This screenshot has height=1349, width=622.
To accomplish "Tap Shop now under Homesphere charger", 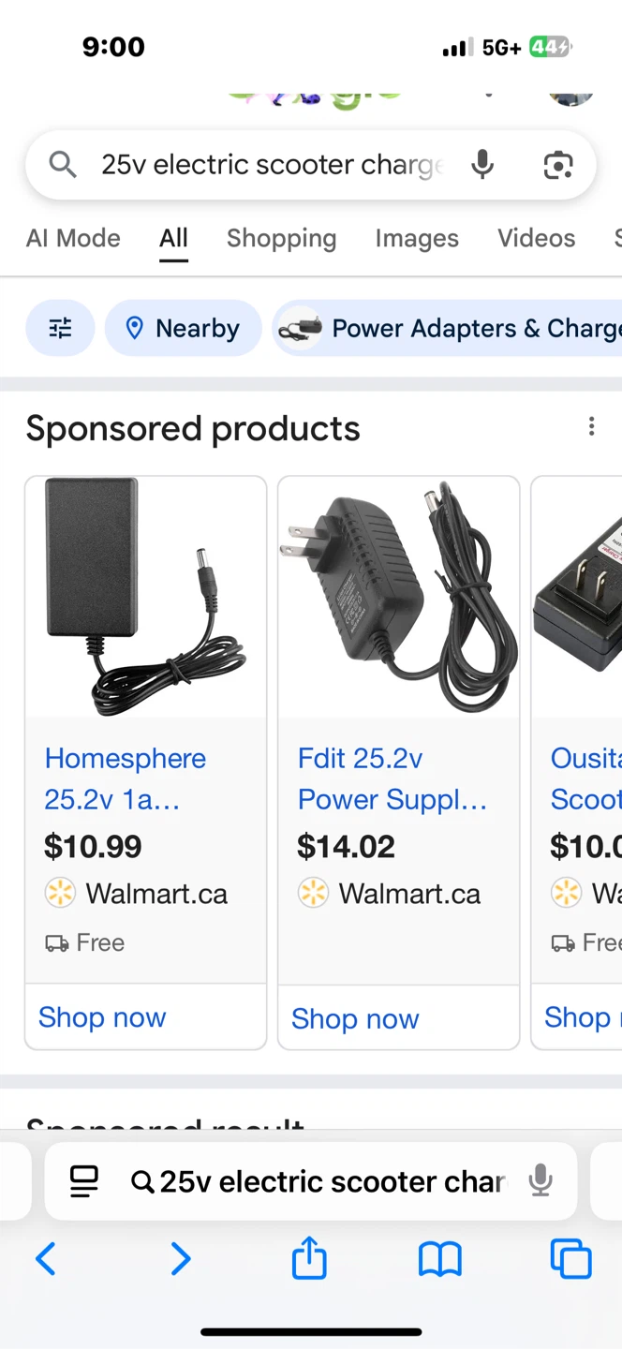I will (x=102, y=1017).
